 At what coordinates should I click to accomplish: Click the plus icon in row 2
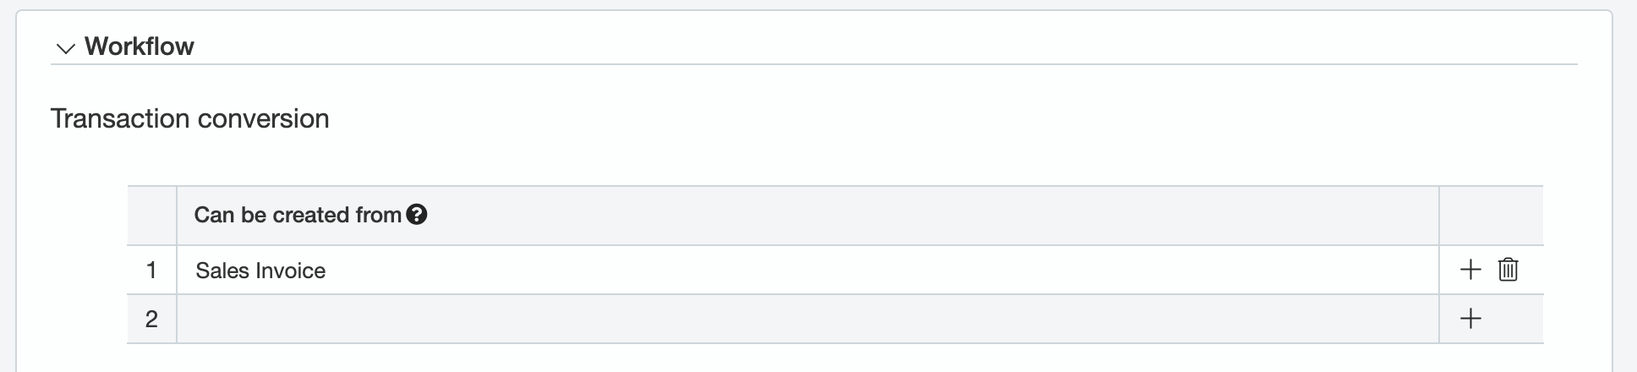click(x=1470, y=319)
